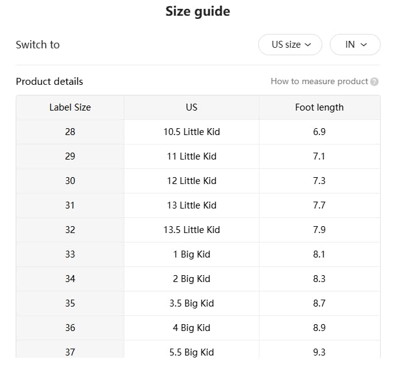Screen dimensions: 397x375
Task: Click the help question mark icon
Action: [x=374, y=82]
